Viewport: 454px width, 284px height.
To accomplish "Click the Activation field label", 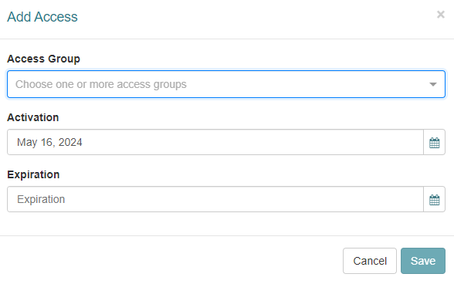I will click(x=33, y=117).
